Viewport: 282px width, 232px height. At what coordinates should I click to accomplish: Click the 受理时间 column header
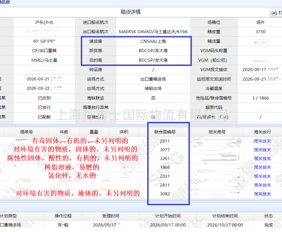[111, 216]
